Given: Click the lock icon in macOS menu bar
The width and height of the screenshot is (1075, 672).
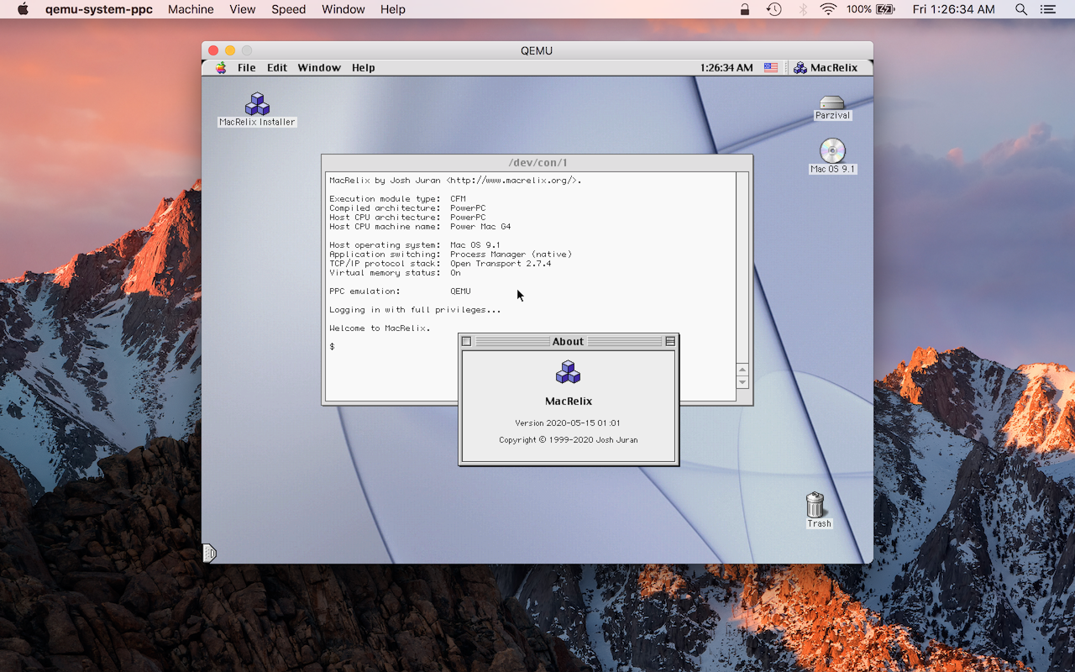Looking at the screenshot, I should (x=745, y=9).
